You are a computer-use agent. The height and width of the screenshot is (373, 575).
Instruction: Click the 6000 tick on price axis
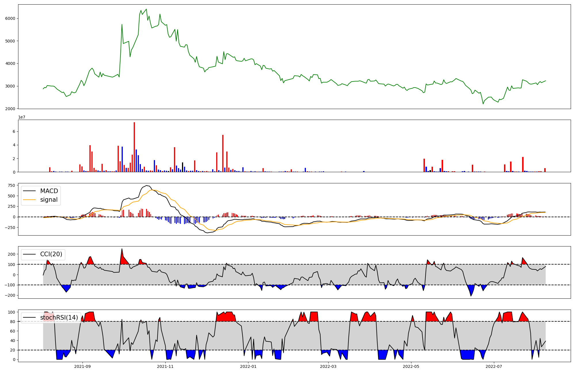(11, 18)
